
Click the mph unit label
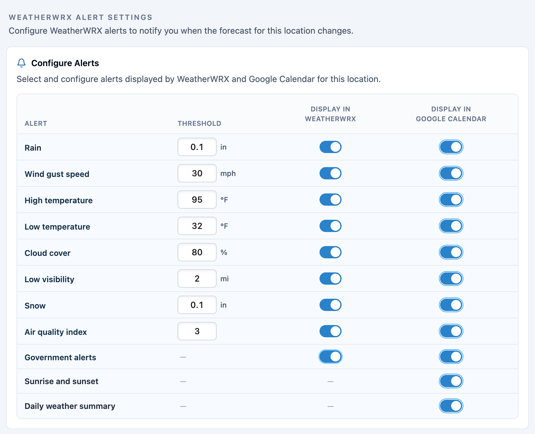point(228,174)
